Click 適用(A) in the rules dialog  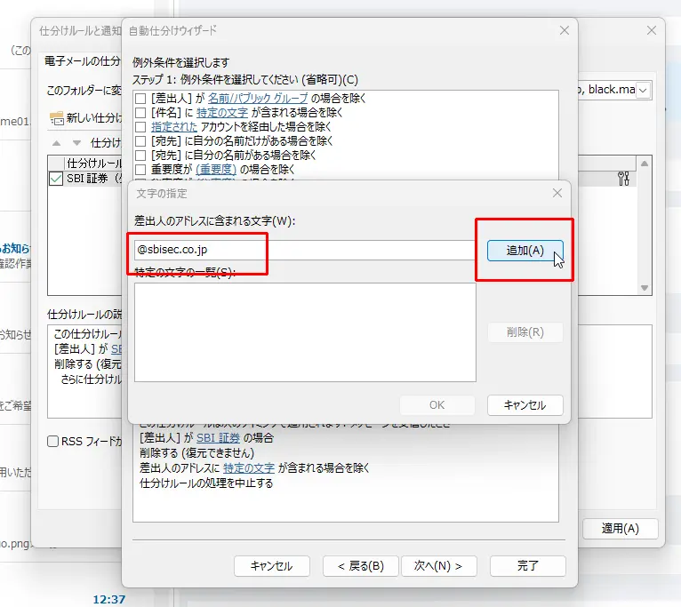(621, 529)
